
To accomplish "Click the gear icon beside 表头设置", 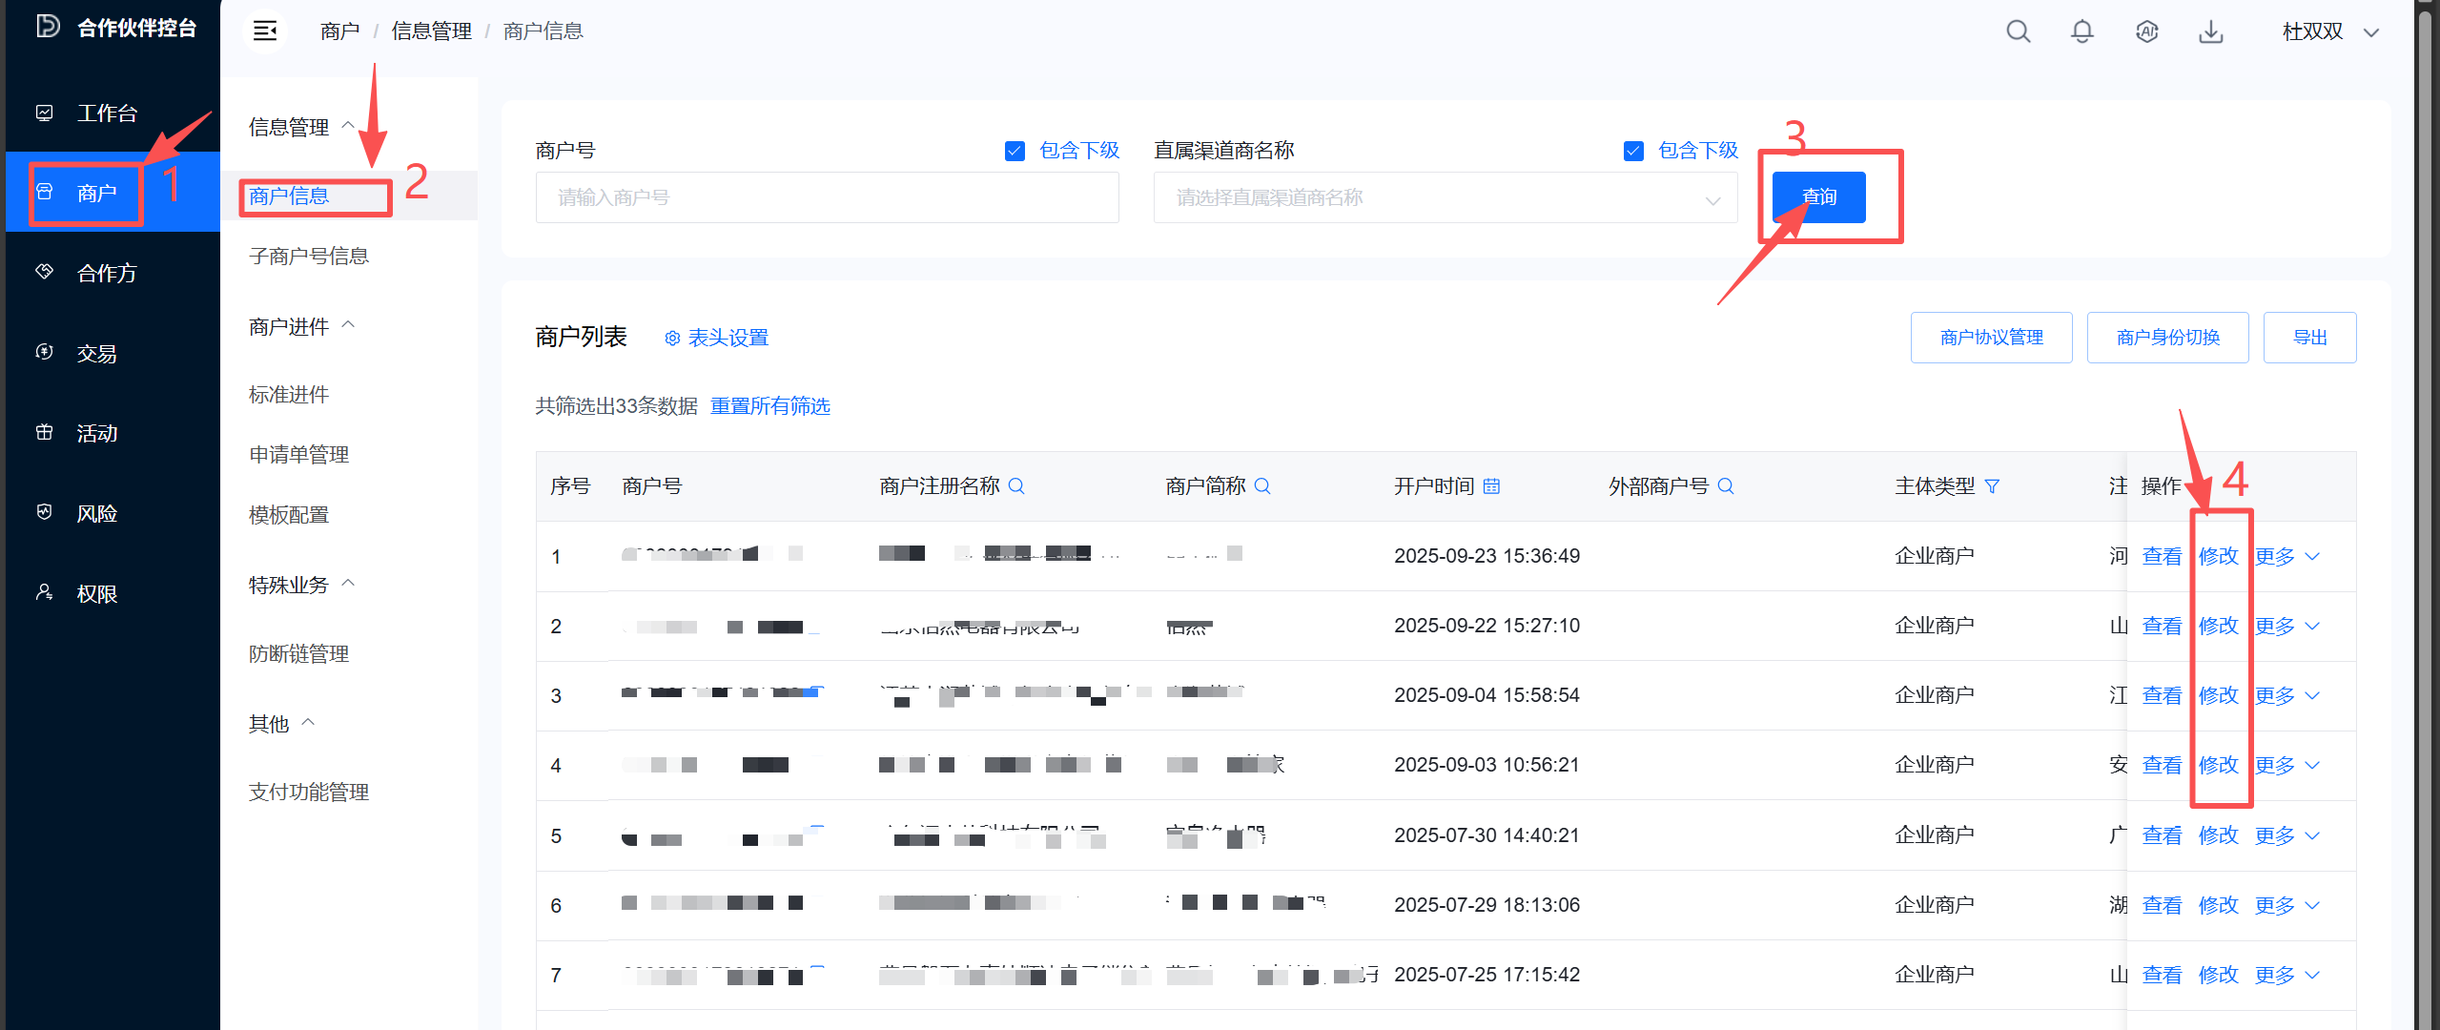I will 672,338.
